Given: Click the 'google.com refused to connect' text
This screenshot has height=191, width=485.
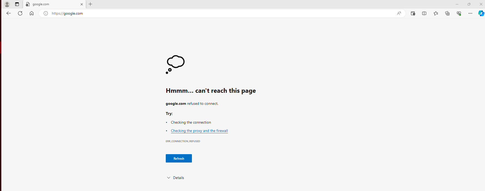Looking at the screenshot, I should click(x=192, y=104).
